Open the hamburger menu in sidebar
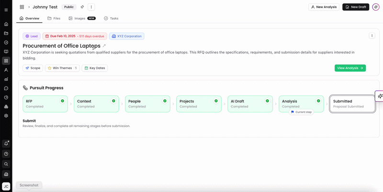The image size is (383, 192). (6, 10)
